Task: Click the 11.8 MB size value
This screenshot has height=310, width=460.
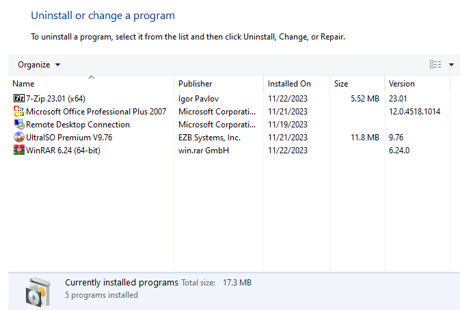Action: 365,138
